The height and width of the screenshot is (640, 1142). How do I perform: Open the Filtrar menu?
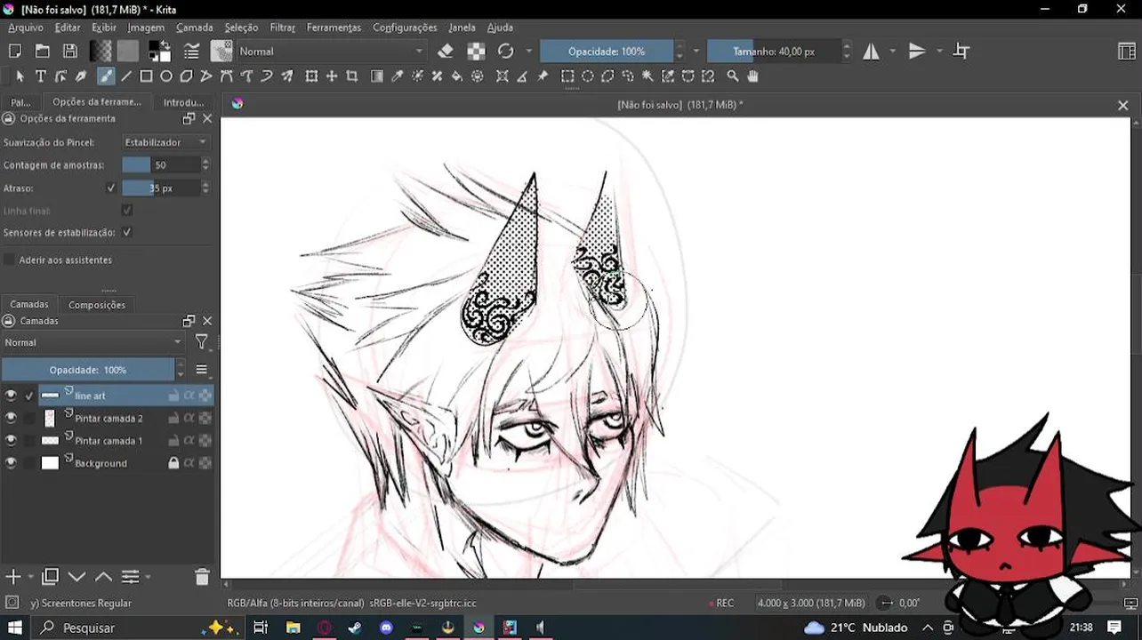(x=283, y=28)
